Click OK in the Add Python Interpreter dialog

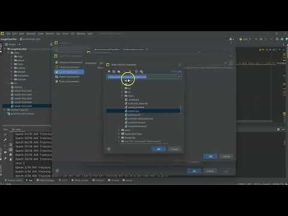coord(211,157)
